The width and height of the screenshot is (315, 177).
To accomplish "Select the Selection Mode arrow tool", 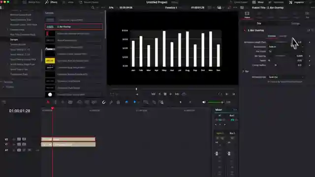I will point(48,102).
